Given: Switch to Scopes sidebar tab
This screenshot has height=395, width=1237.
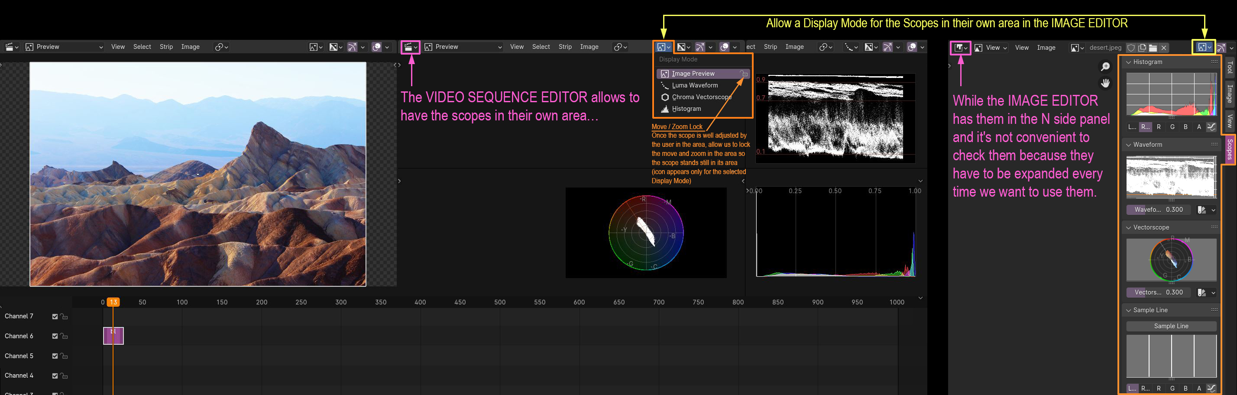Looking at the screenshot, I should [x=1230, y=149].
